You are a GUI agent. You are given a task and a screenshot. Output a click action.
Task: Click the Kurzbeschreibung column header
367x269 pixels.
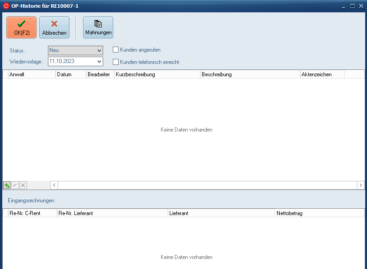click(157, 74)
